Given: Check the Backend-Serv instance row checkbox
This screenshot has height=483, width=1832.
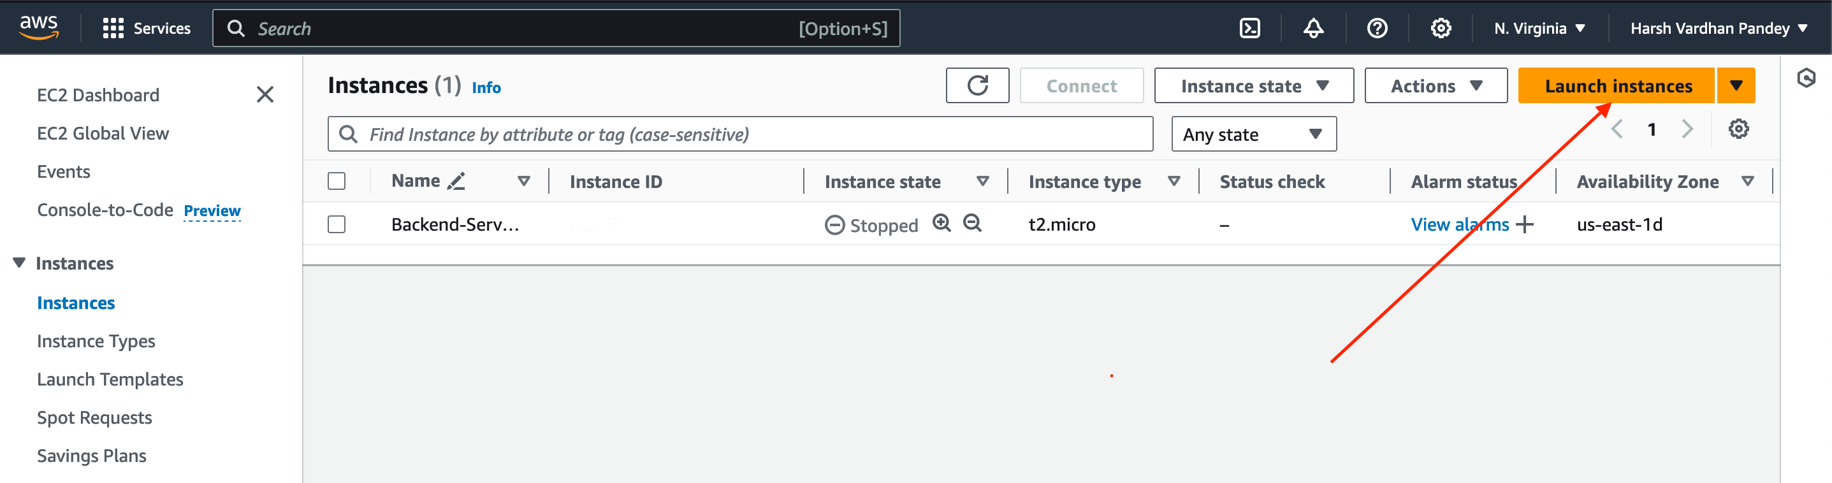Looking at the screenshot, I should pos(337,225).
